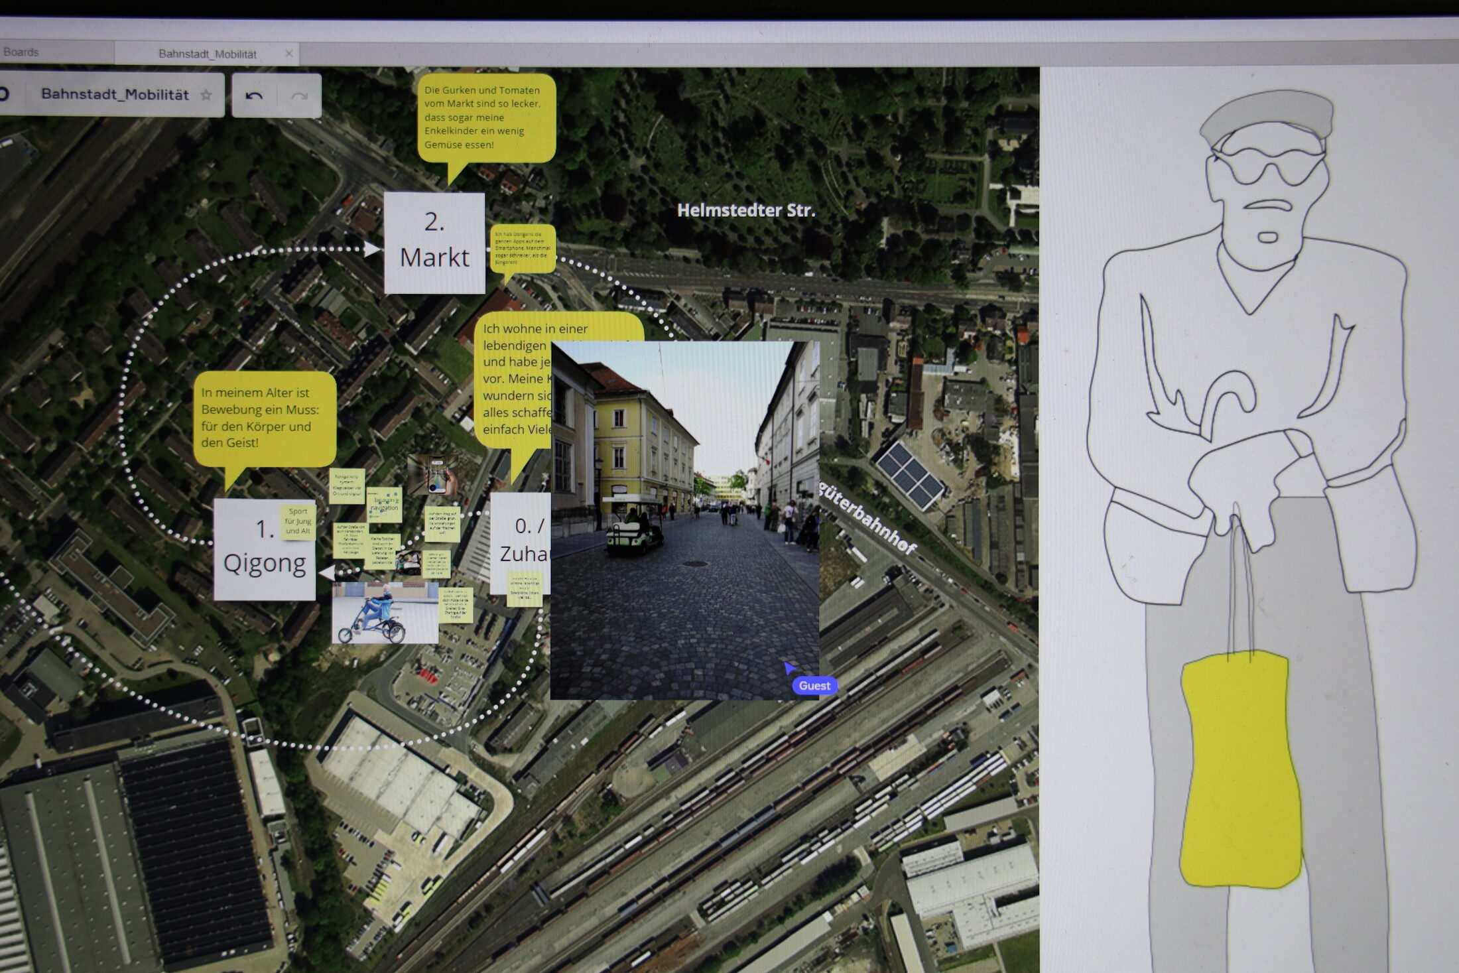
Task: Click the undo arrow button
Action: (254, 96)
